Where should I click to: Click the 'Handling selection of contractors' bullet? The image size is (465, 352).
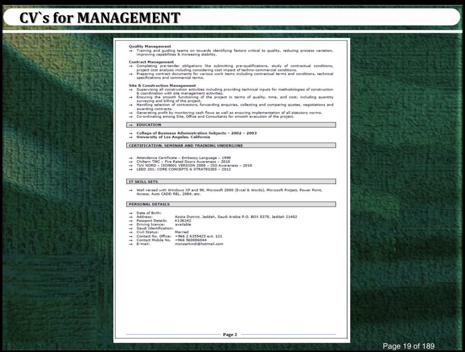coord(235,107)
